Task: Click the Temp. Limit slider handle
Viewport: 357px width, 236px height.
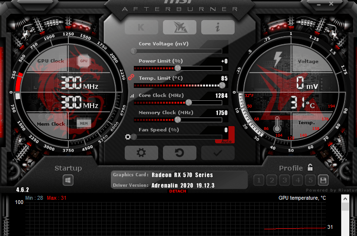Action: click(222, 86)
